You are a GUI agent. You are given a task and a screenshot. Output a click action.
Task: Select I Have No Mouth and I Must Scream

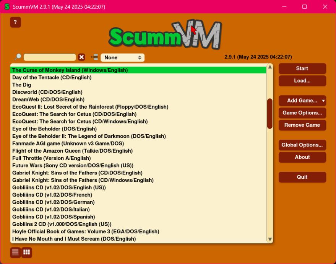[138, 239]
